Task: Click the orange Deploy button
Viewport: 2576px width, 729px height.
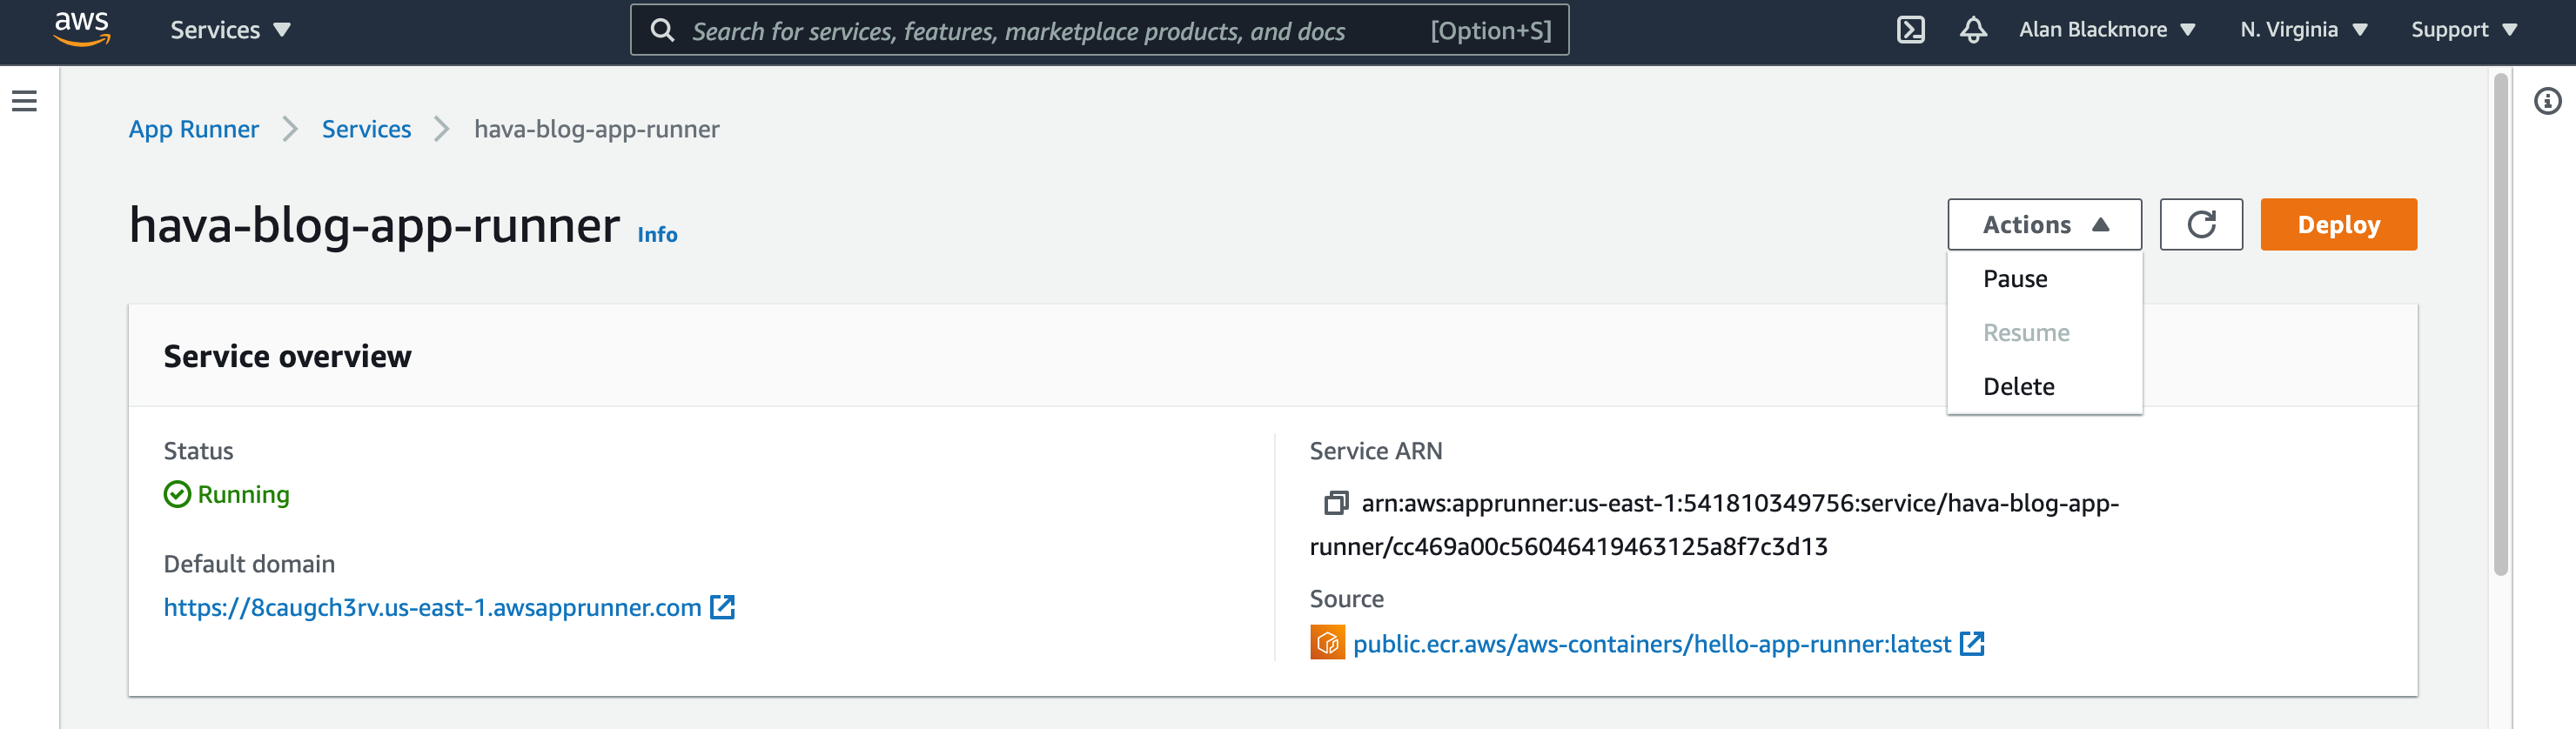Action: point(2338,224)
